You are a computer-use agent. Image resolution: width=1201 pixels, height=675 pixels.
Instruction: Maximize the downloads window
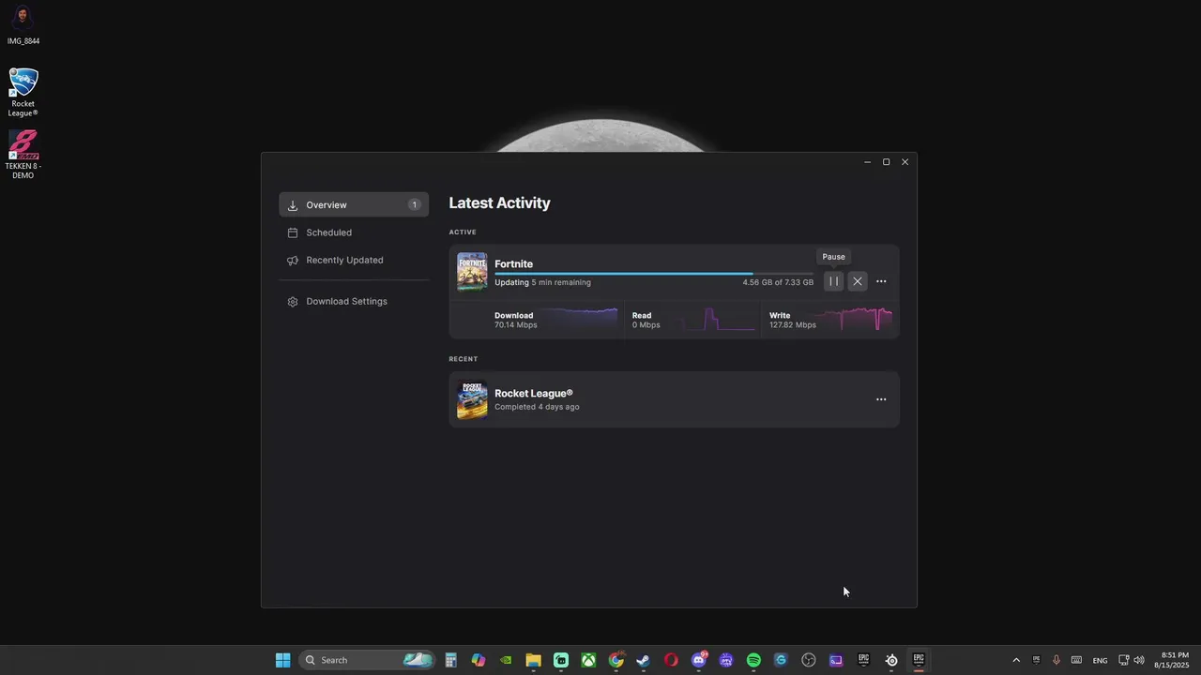click(x=886, y=162)
